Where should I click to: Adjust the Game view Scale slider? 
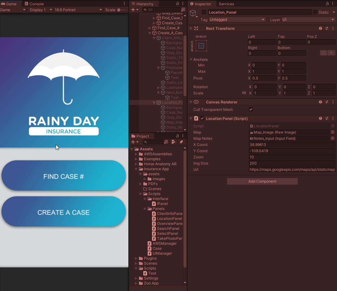point(122,10)
